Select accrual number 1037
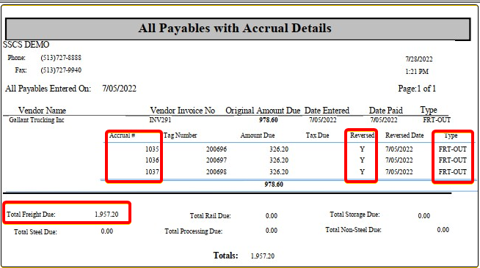 [x=152, y=172]
